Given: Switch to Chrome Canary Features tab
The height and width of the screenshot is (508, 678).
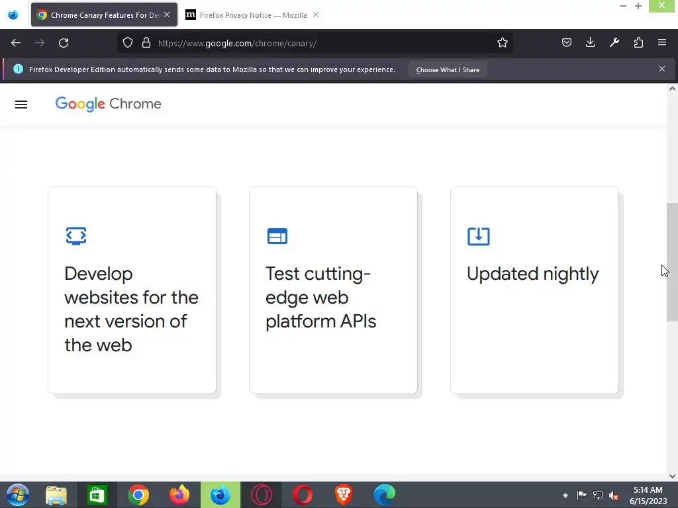Looking at the screenshot, I should click(104, 15).
